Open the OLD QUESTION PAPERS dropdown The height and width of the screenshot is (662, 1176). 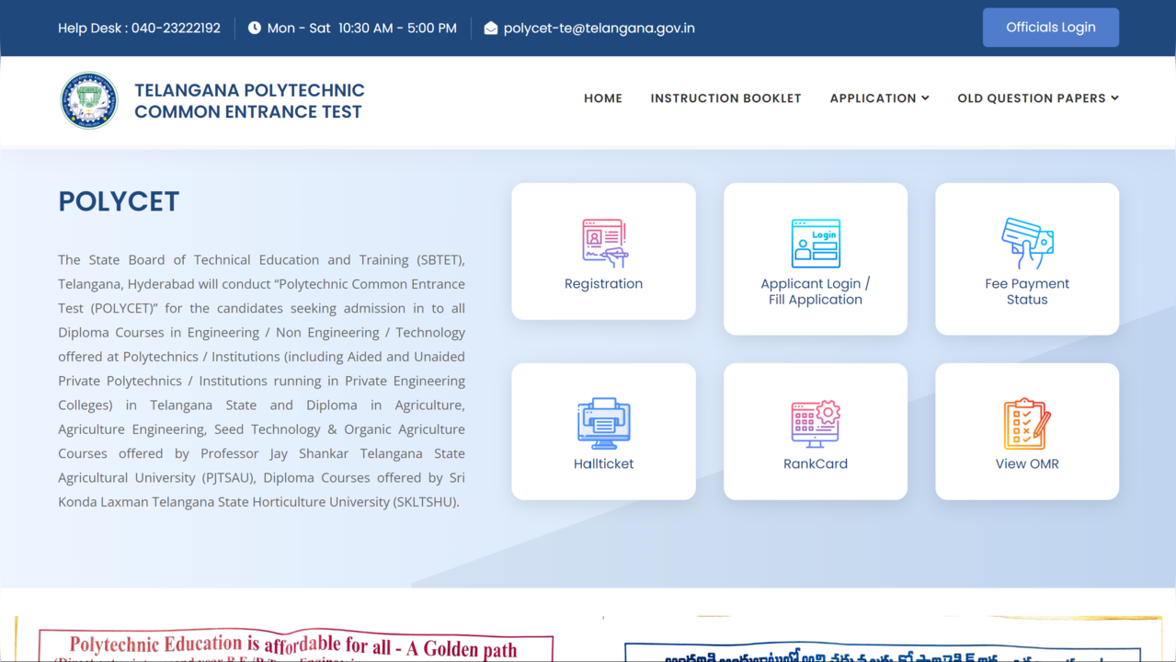1032,97
